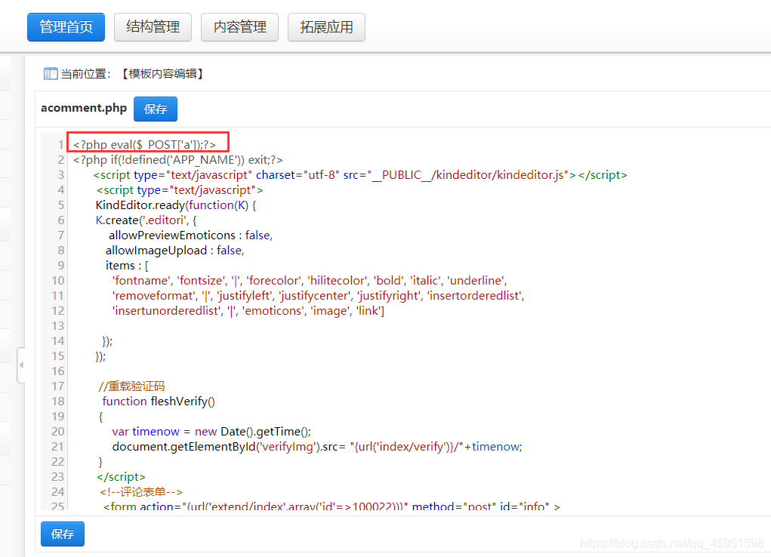Click the allowImageUpload : false line
This screenshot has height=557, width=771.
(175, 251)
